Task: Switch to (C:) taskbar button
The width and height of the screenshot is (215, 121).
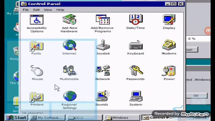Action: click(84, 118)
